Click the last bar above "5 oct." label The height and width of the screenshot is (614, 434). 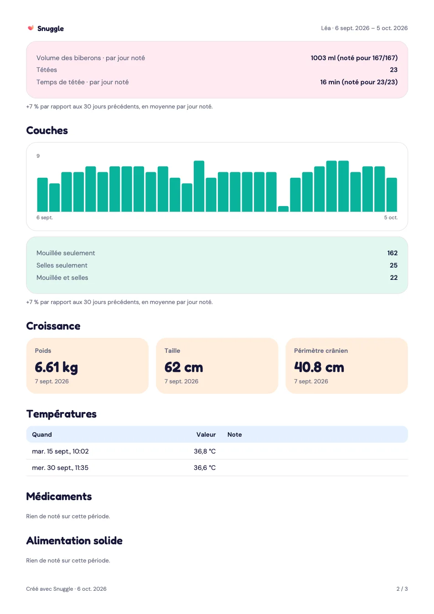point(392,195)
